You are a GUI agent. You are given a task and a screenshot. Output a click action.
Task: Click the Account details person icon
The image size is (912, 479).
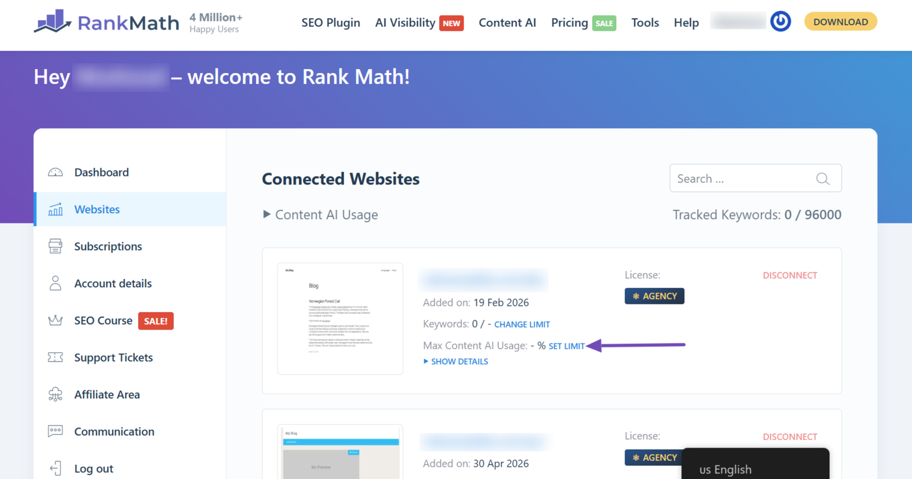tap(55, 283)
